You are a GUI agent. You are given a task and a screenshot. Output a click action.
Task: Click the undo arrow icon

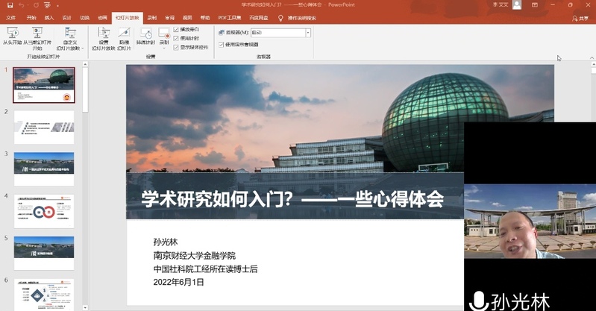pos(21,4)
